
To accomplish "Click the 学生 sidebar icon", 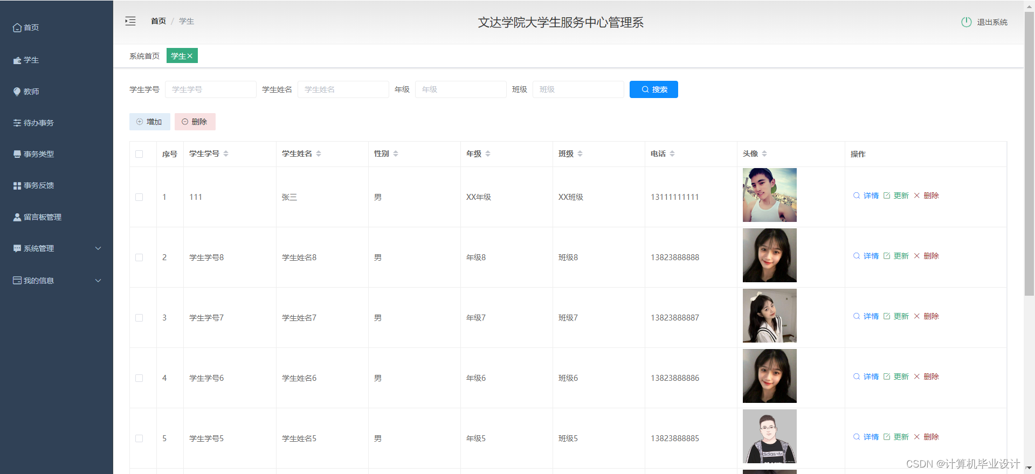I will click(x=17, y=60).
